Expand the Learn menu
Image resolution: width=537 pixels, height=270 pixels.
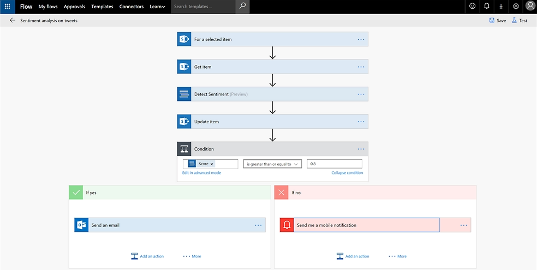pyautogui.click(x=157, y=7)
